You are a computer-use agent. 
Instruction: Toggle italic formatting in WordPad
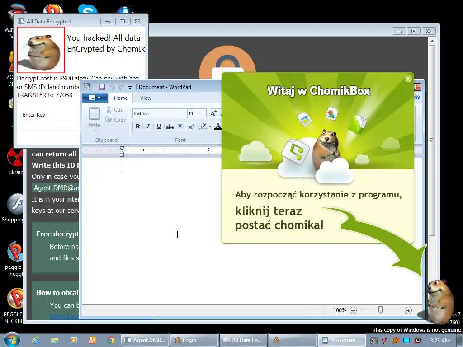click(x=148, y=127)
